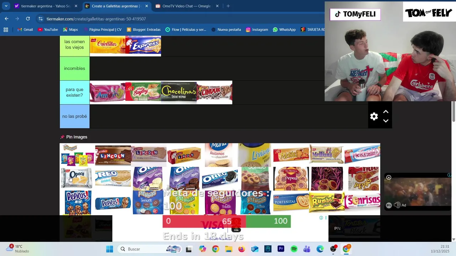Pick the Opera wafer image
The height and width of the screenshot is (256, 456).
click(77, 178)
